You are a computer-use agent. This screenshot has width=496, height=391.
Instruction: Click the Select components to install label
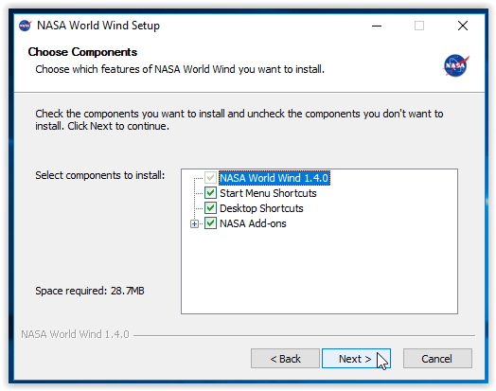pyautogui.click(x=100, y=175)
